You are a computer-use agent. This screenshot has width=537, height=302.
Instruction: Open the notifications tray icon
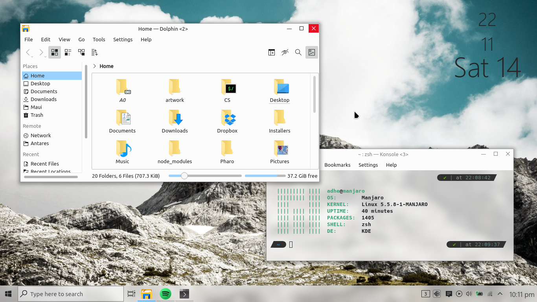point(449,294)
